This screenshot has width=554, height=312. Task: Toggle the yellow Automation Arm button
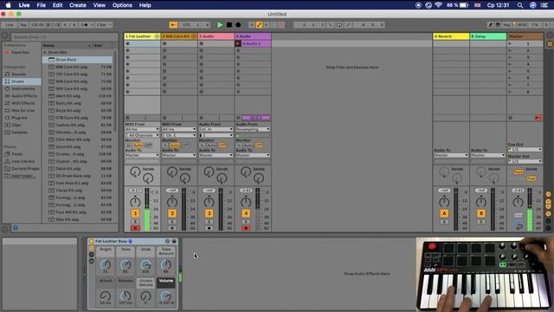pos(259,25)
